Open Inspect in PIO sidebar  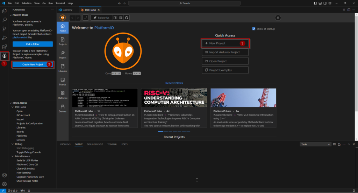coord(63,55)
